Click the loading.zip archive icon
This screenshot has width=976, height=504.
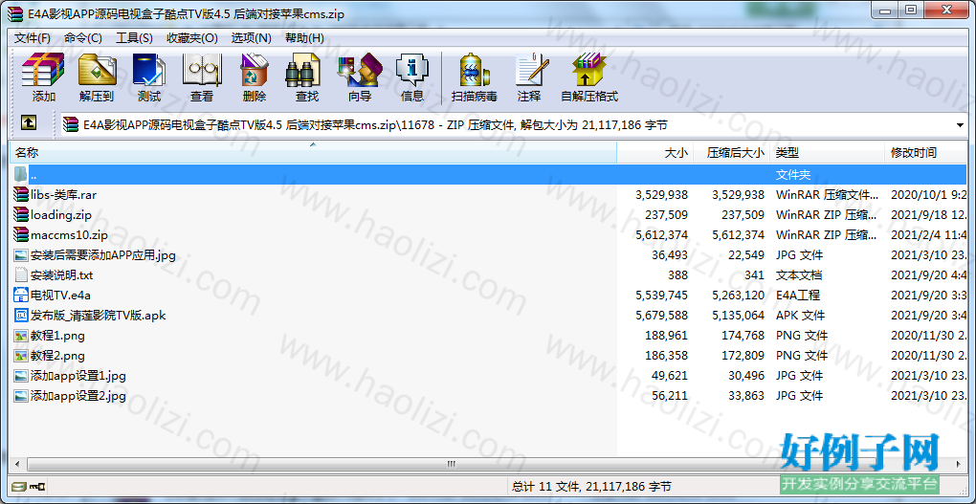[21, 214]
